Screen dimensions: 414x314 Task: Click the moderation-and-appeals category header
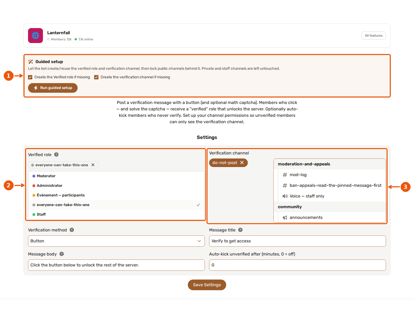coord(330,164)
